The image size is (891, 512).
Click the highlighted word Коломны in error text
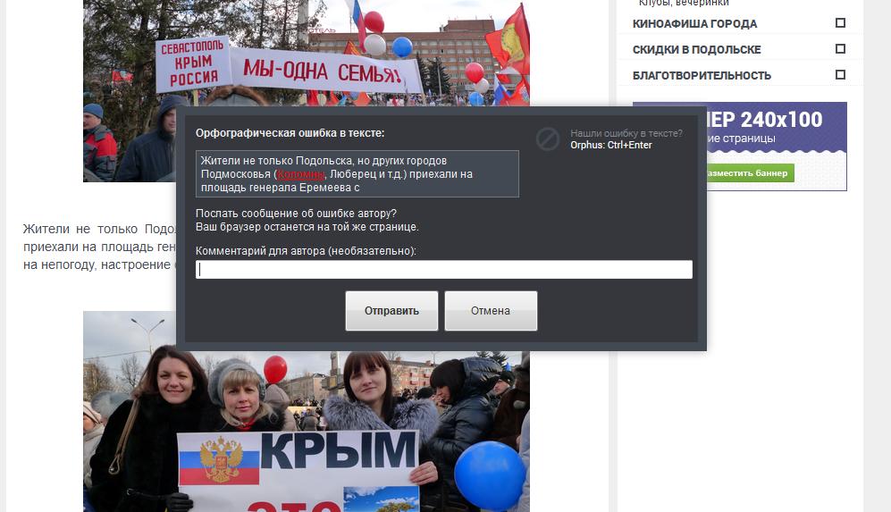click(300, 174)
